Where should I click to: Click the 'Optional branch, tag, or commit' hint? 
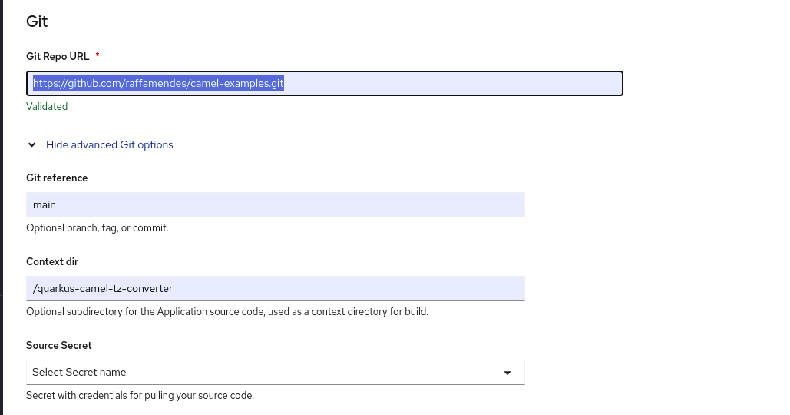coord(97,228)
